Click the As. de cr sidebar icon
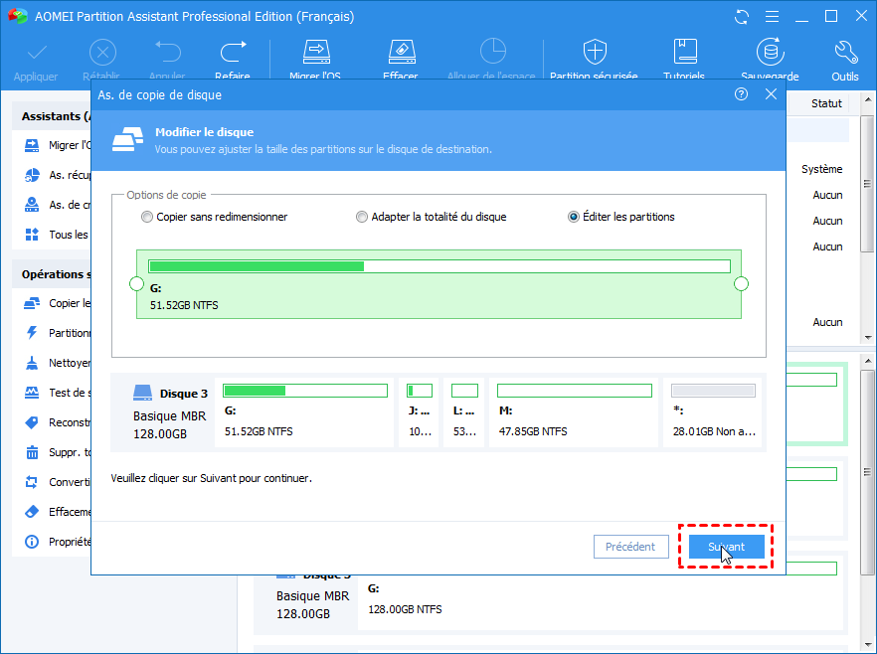 [x=32, y=205]
